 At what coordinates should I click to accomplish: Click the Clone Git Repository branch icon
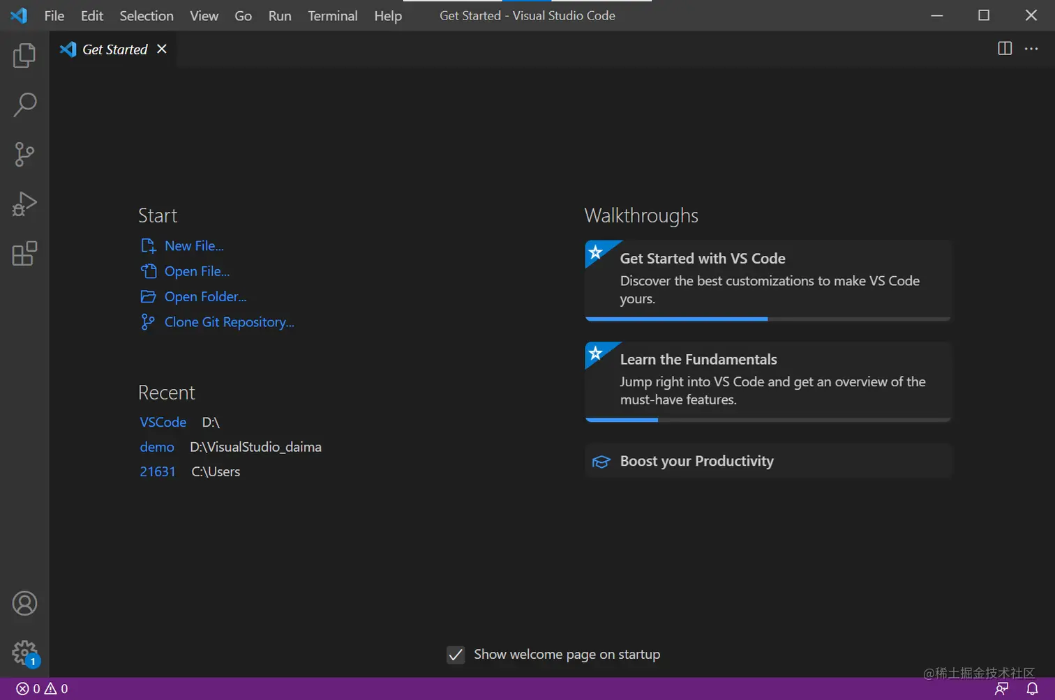click(x=147, y=321)
